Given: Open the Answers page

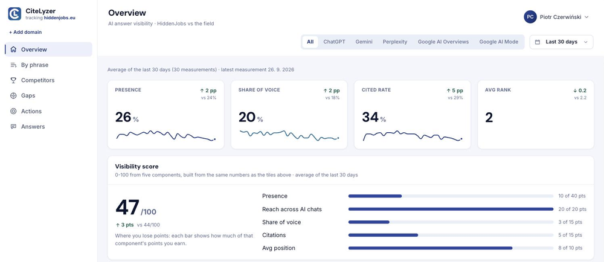Looking at the screenshot, I should tap(48, 127).
